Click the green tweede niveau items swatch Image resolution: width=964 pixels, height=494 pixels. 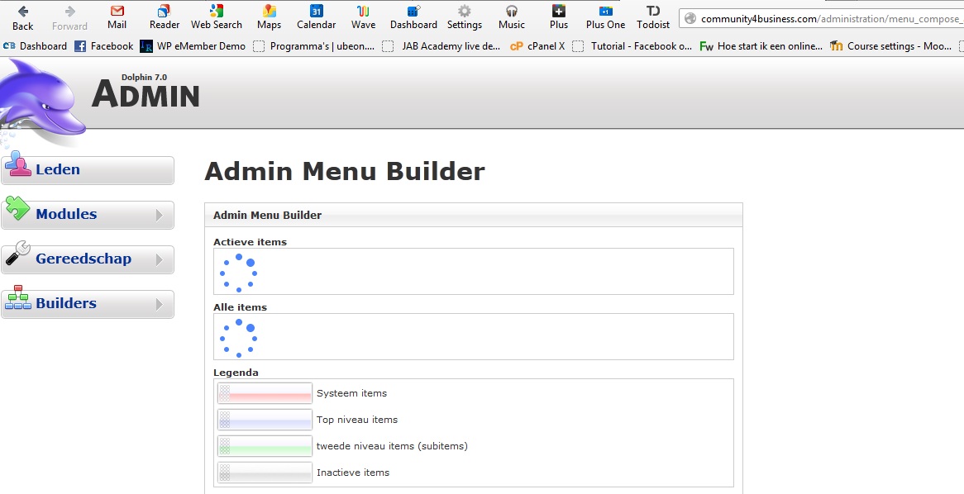[x=265, y=446]
